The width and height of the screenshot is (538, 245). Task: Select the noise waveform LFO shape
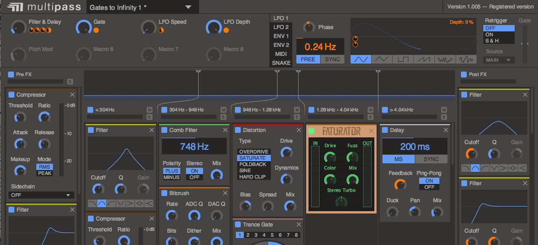[445, 59]
